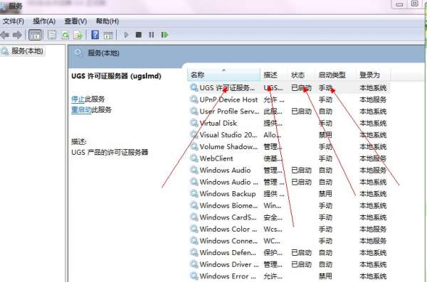Click the back arrow toolbar icon
The width and height of the screenshot is (427, 282).
(x=5, y=35)
